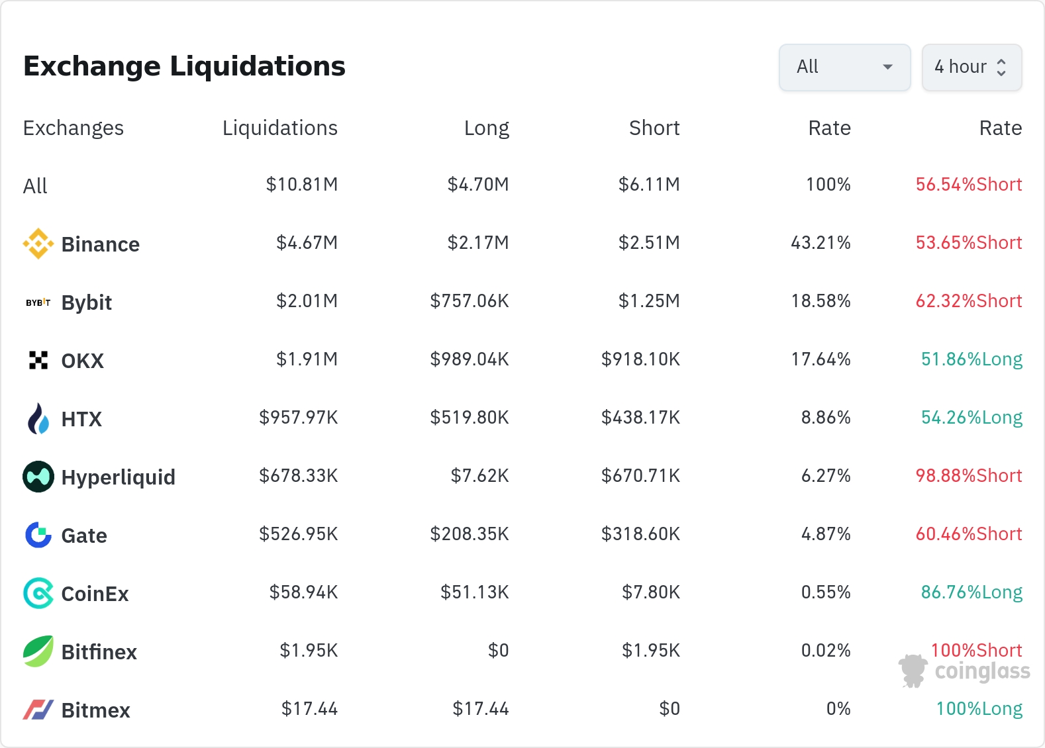Open the 4 hour timeframe selector
Screen dimensions: 1045x748
pyautogui.click(x=971, y=67)
